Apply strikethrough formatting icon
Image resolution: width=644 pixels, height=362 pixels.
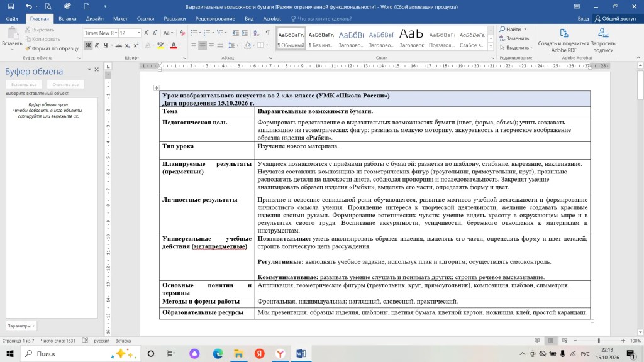[x=118, y=45]
